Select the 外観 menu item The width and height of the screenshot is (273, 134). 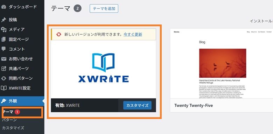click(22, 101)
